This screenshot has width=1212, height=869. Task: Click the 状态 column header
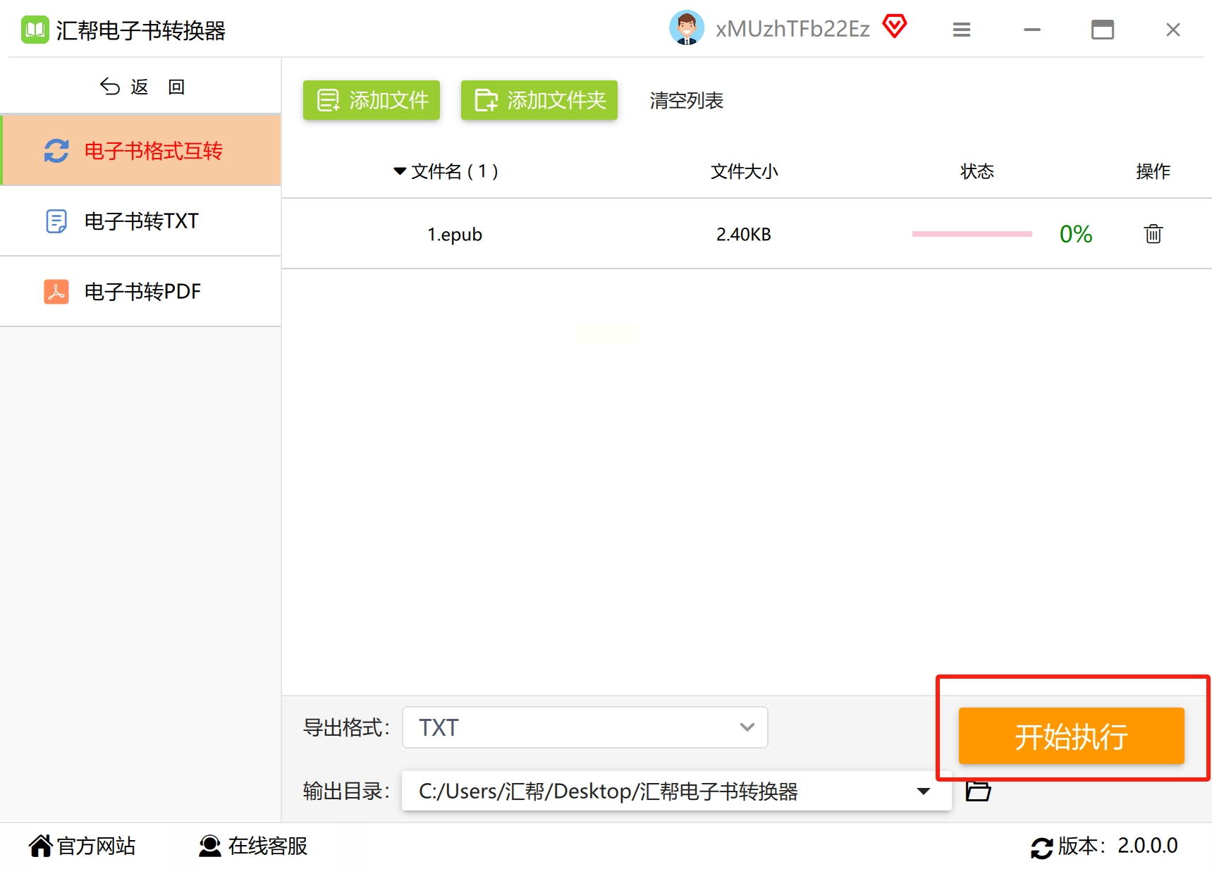point(977,171)
